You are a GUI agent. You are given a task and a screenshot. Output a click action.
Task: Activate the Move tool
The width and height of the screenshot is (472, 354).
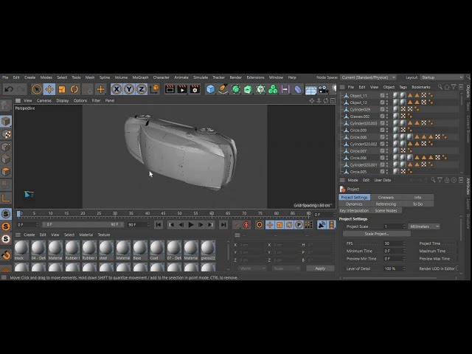point(49,89)
